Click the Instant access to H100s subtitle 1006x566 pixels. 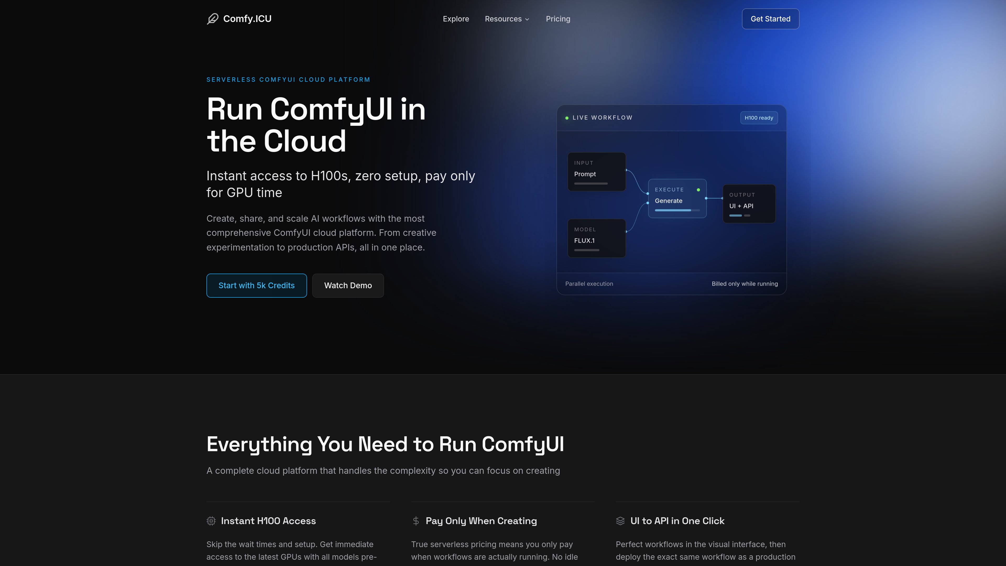pos(341,184)
